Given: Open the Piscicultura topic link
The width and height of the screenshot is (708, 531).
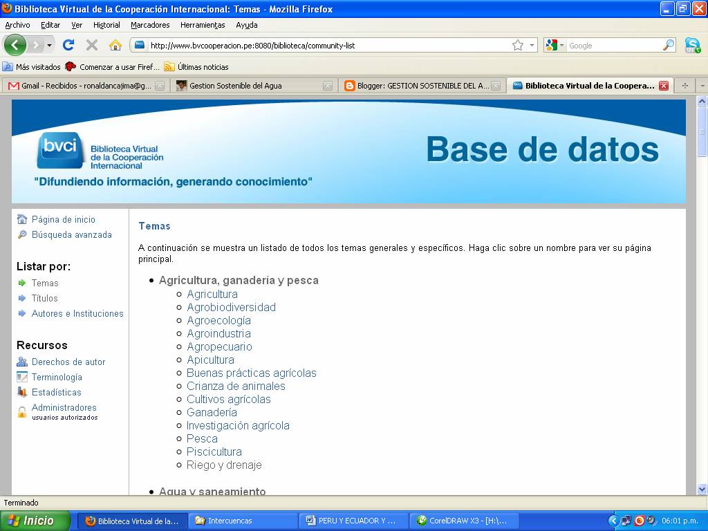Looking at the screenshot, I should 214,451.
